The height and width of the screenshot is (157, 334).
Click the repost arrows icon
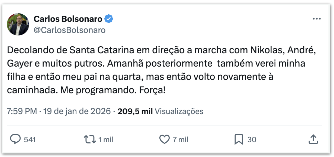90,139
